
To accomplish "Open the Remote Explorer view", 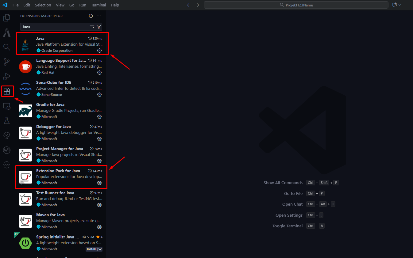I will [7, 106].
